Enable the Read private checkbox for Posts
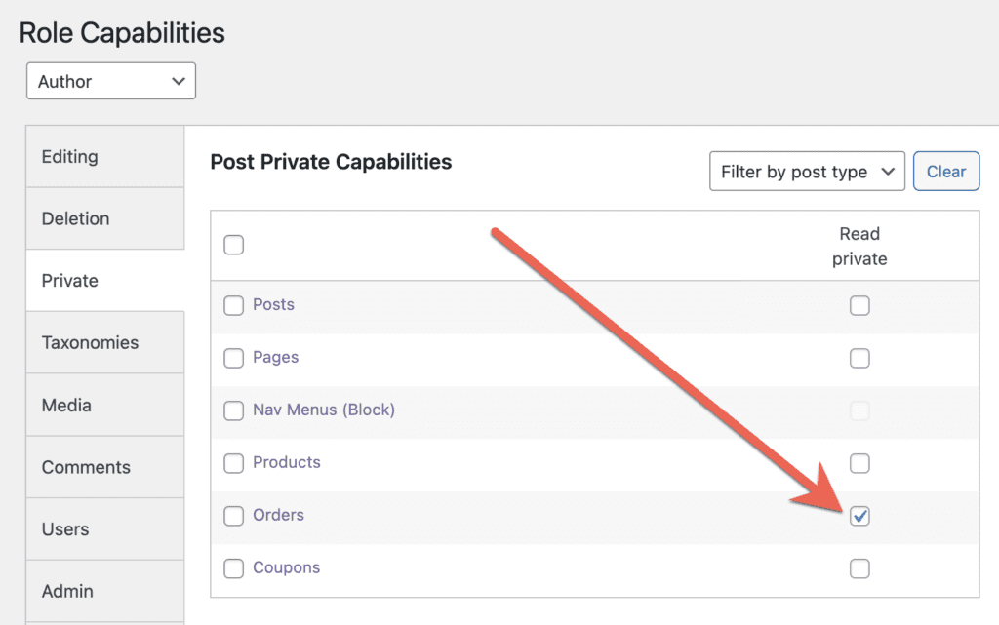 [859, 305]
